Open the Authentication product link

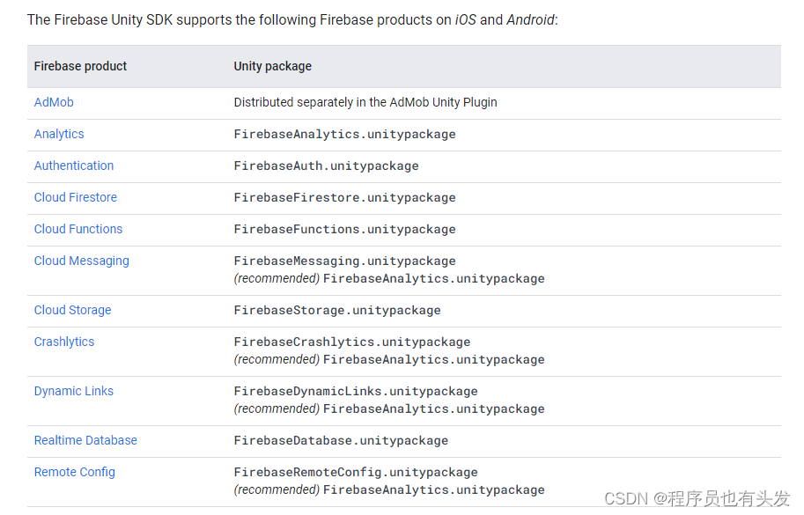point(74,166)
